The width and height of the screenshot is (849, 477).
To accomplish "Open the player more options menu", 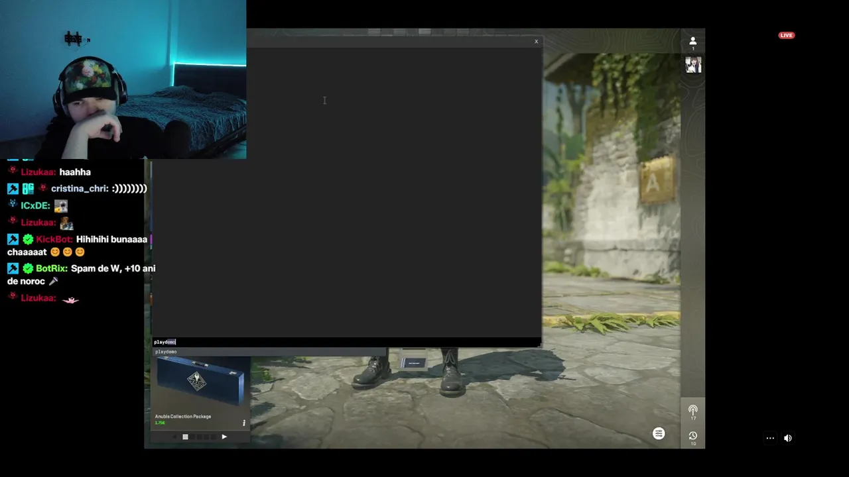I will click(770, 438).
